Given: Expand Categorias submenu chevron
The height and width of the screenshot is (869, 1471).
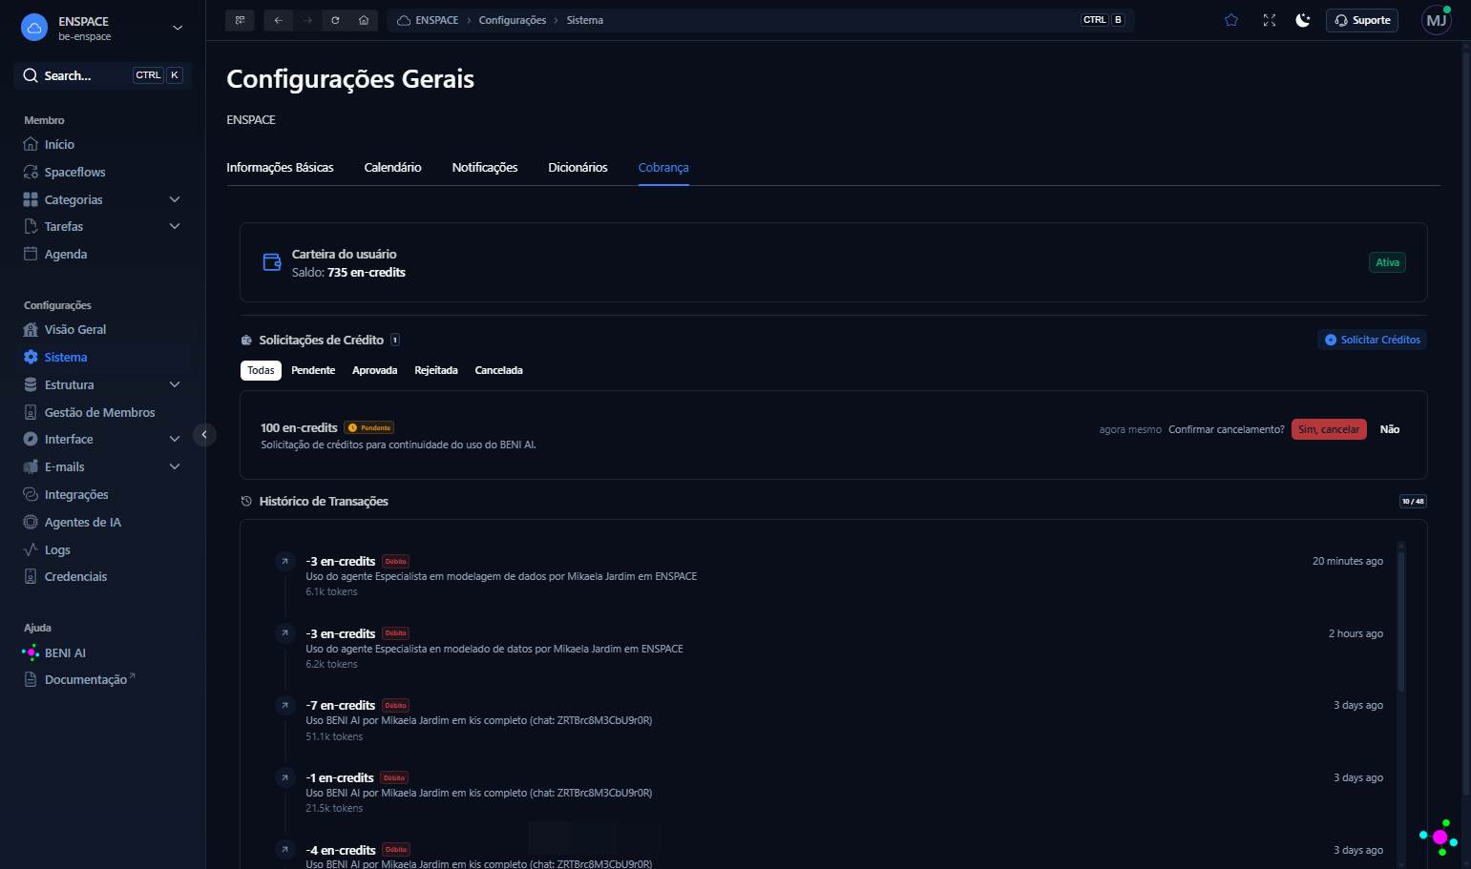Looking at the screenshot, I should pos(175,200).
